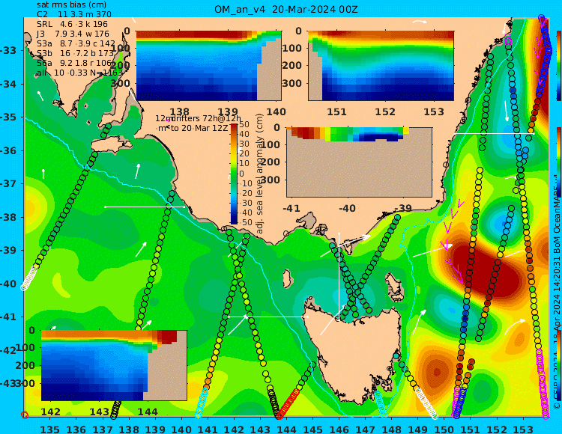This screenshot has height=434, width=562.
Task: Click the vertical white transect line at 146E
Action: click(x=339, y=276)
